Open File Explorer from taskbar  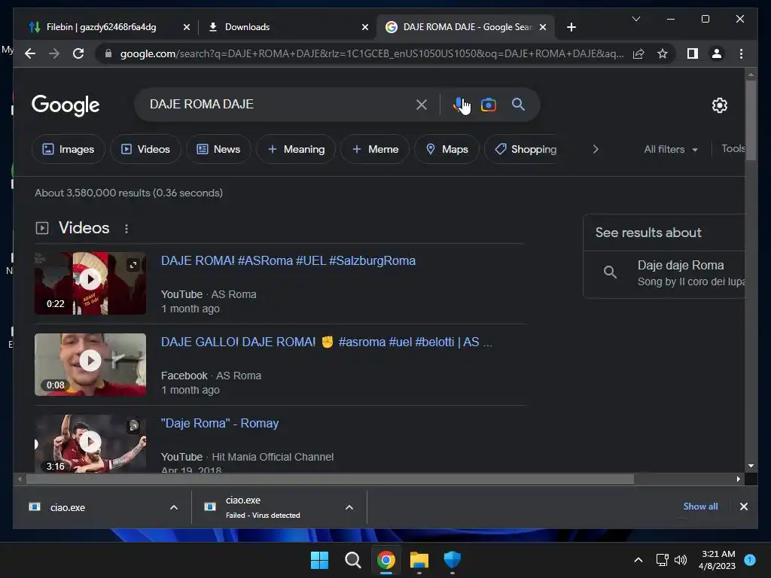(419, 560)
